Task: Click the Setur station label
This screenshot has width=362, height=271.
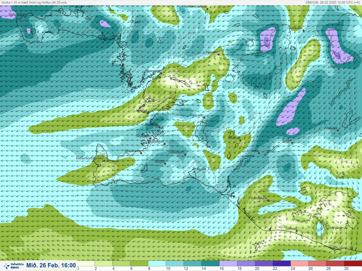Action: point(334,67)
